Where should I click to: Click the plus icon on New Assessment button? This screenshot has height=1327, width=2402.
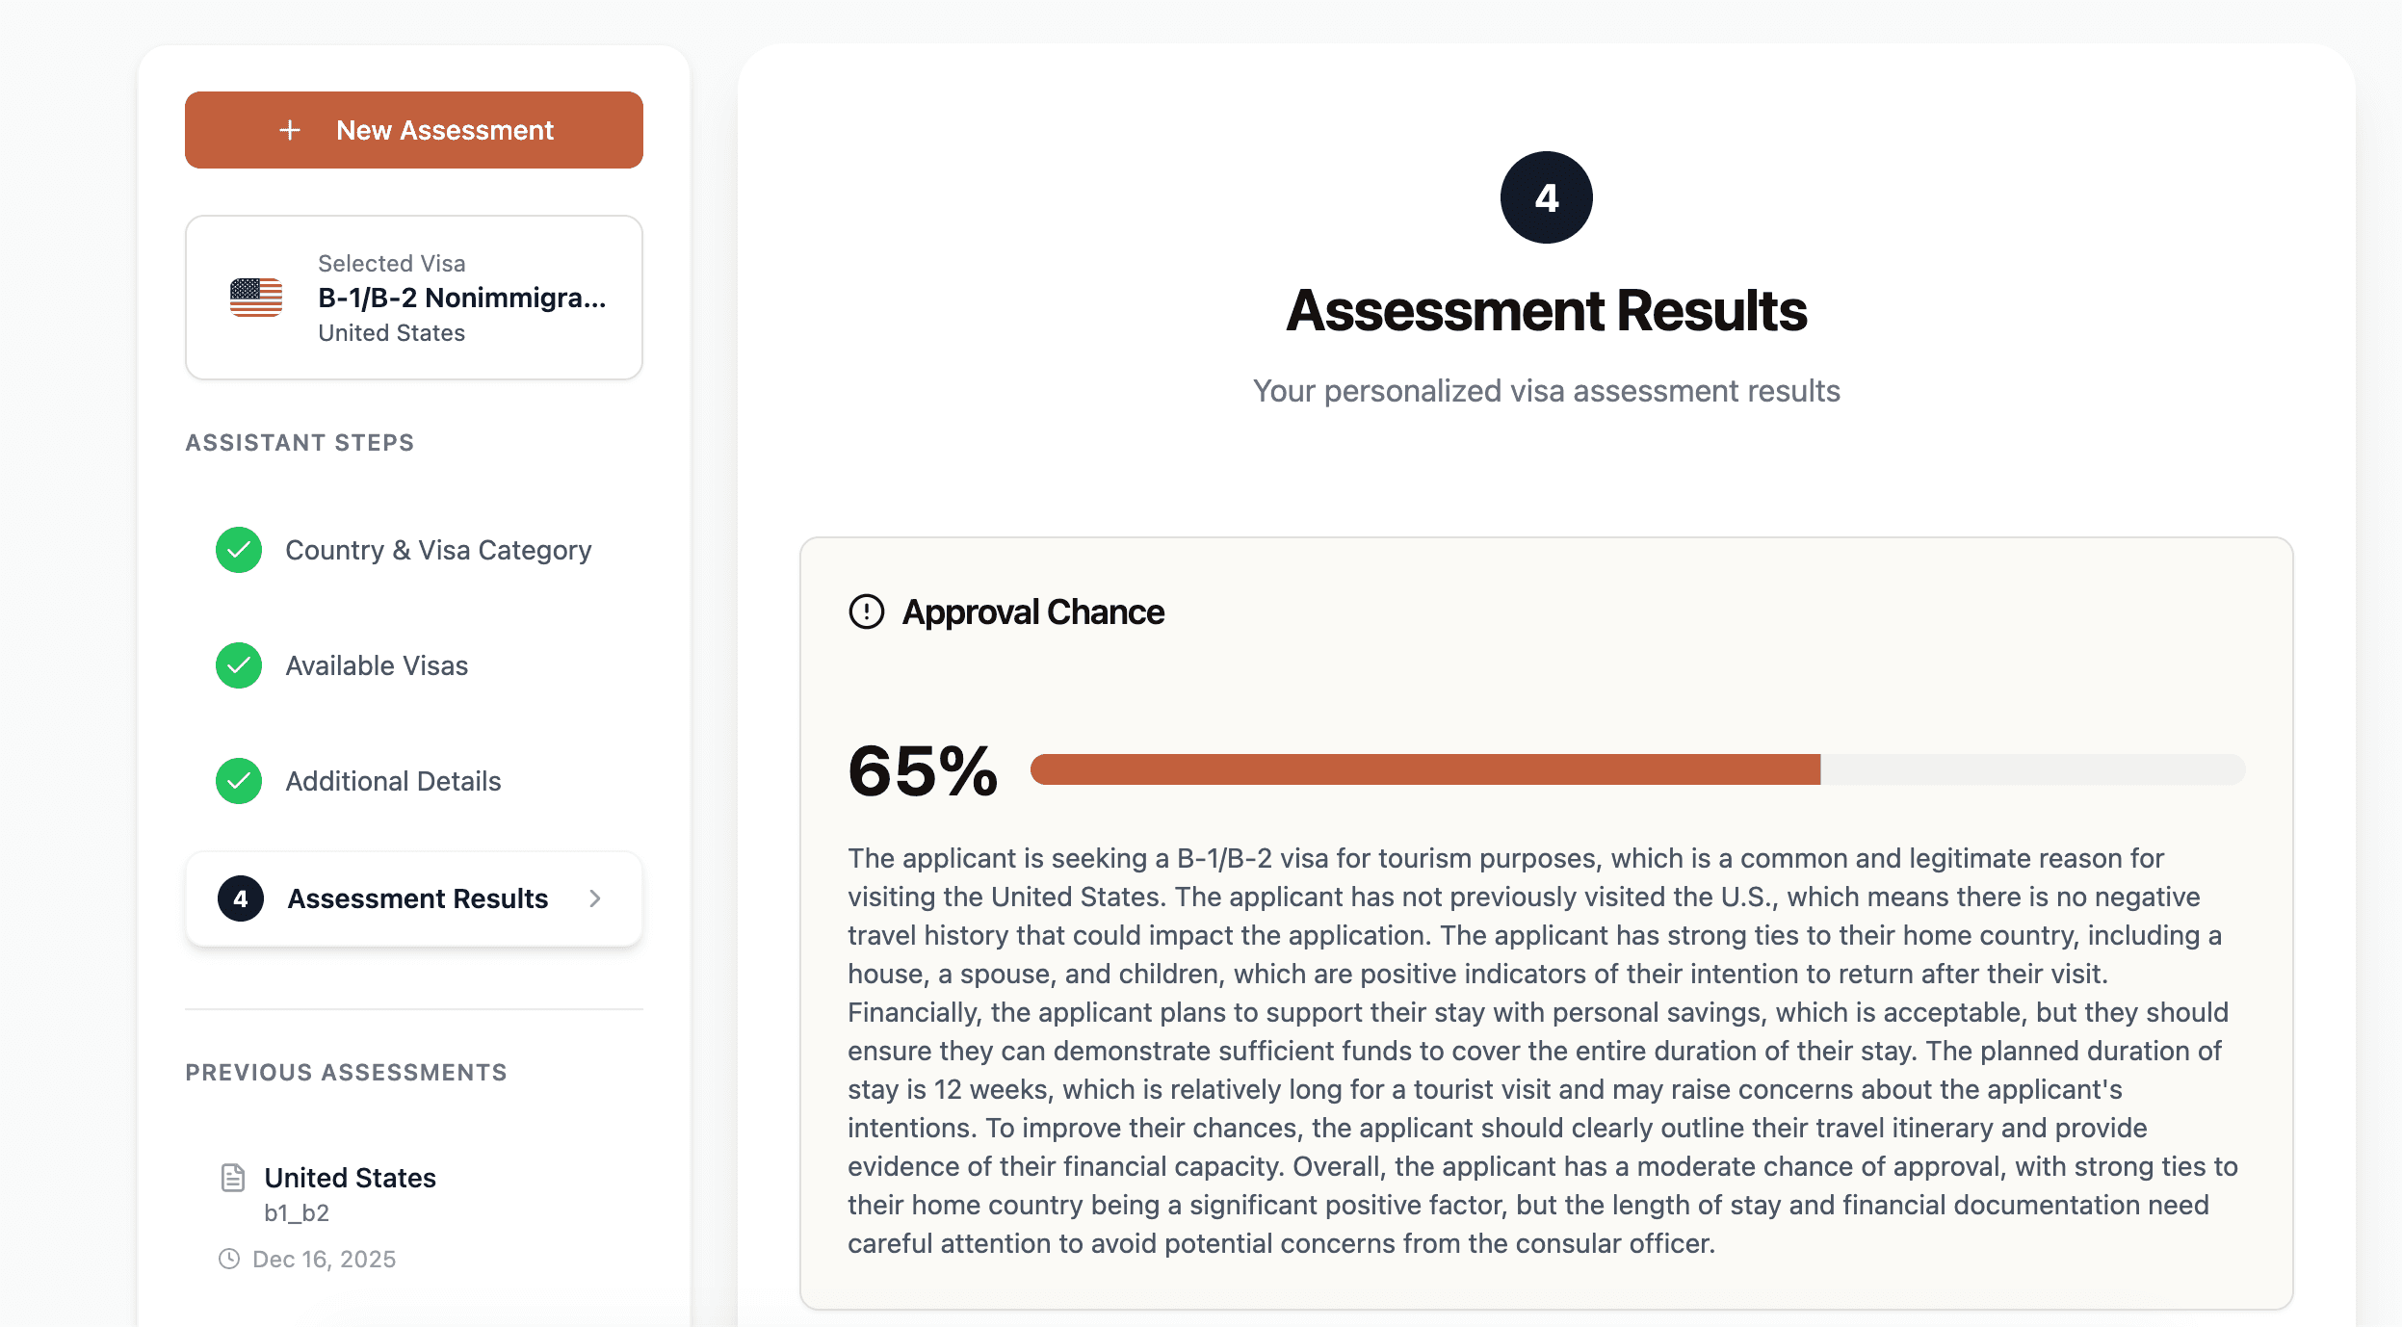pyautogui.click(x=290, y=129)
